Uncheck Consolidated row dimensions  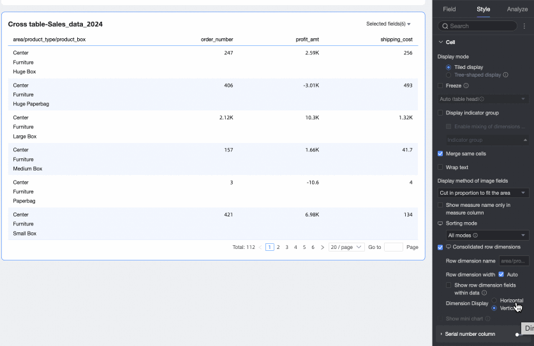(x=440, y=247)
